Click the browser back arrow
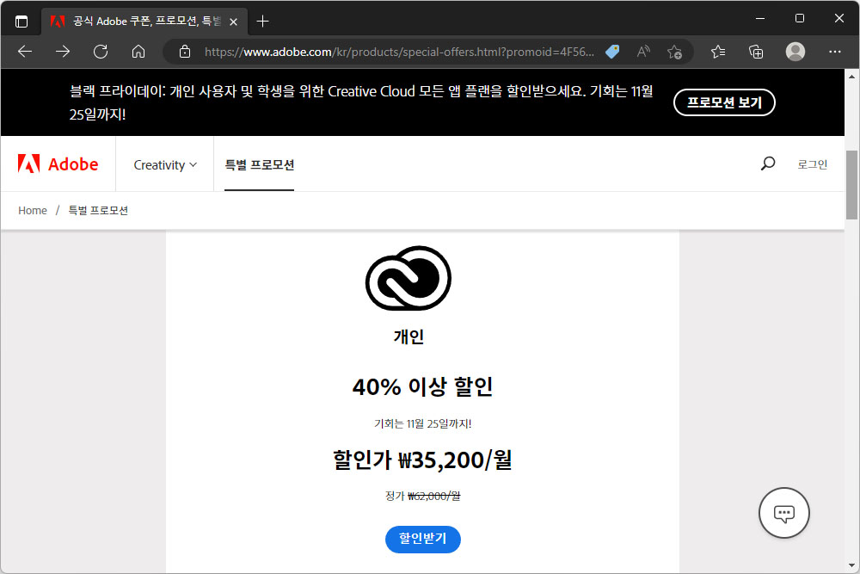860x574 pixels. tap(25, 52)
